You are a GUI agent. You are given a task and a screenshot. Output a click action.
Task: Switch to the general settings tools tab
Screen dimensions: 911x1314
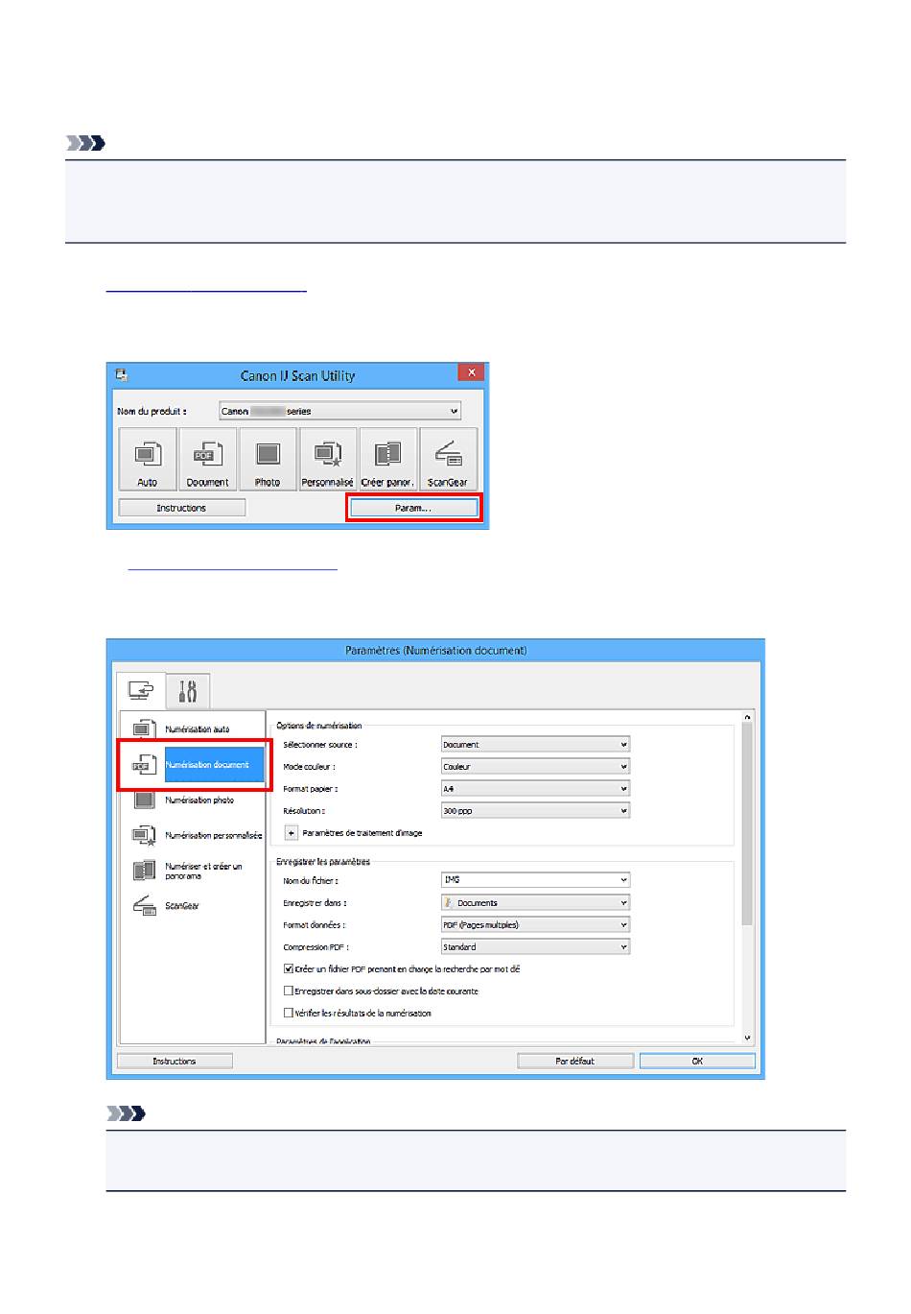(x=188, y=691)
